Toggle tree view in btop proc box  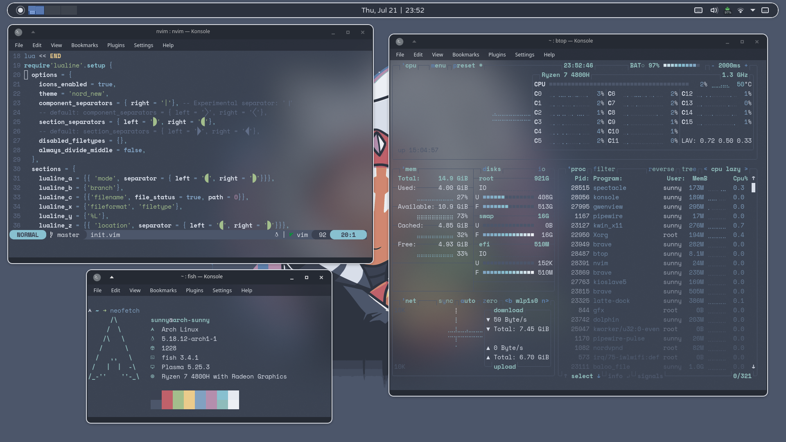click(689, 169)
